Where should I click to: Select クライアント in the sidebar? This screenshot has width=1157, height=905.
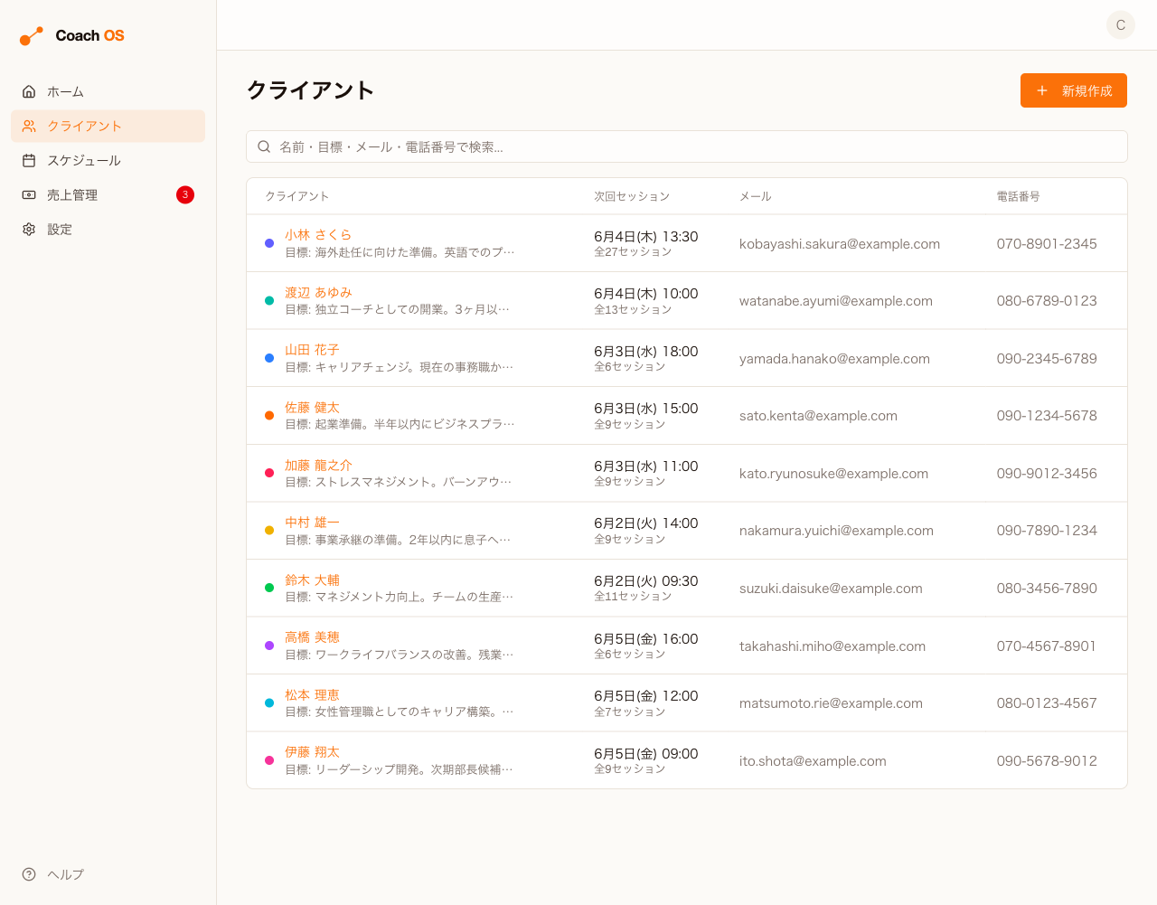108,126
